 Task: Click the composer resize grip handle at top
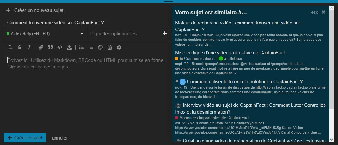169,1
